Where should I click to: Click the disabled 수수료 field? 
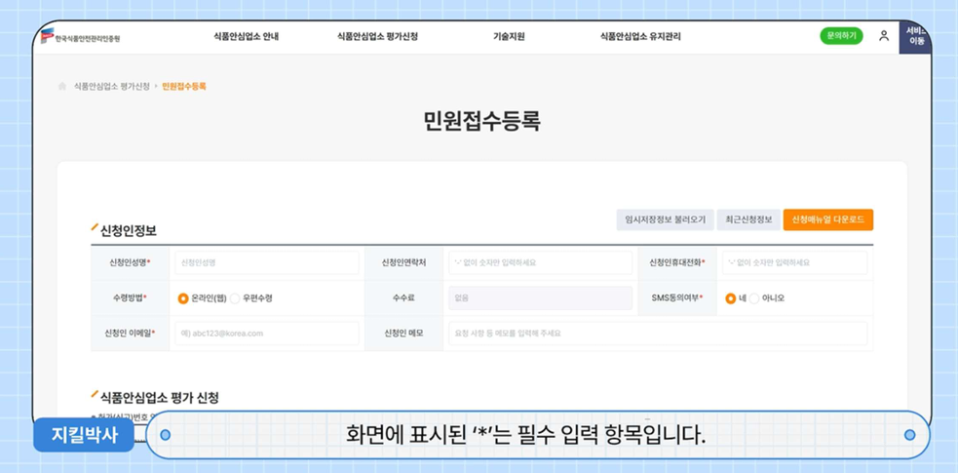coord(541,298)
